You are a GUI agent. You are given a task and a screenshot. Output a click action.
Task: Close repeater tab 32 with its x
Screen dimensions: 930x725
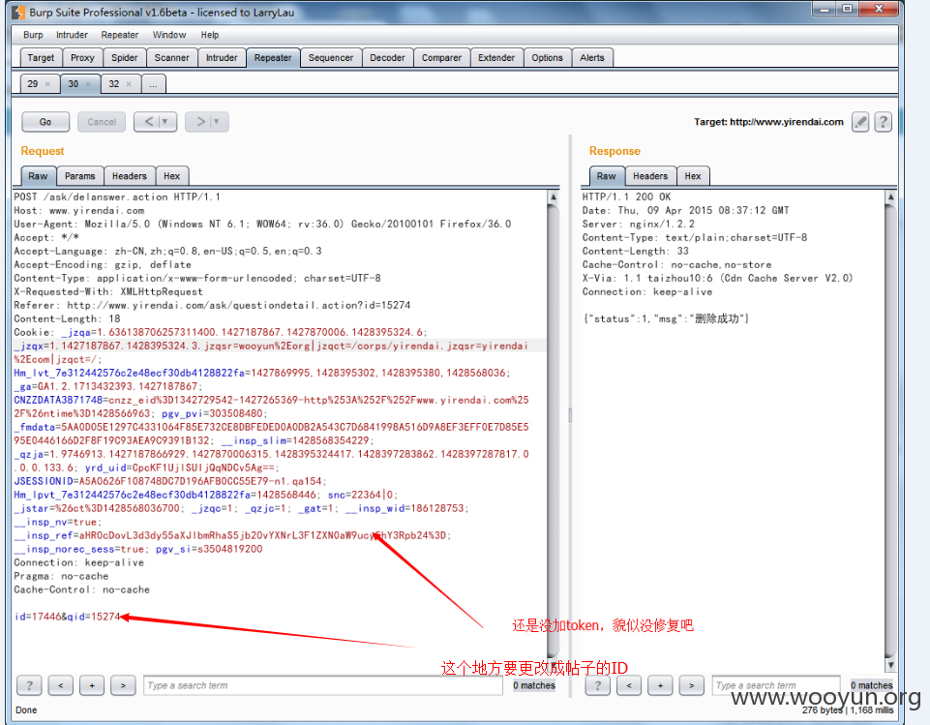point(128,84)
